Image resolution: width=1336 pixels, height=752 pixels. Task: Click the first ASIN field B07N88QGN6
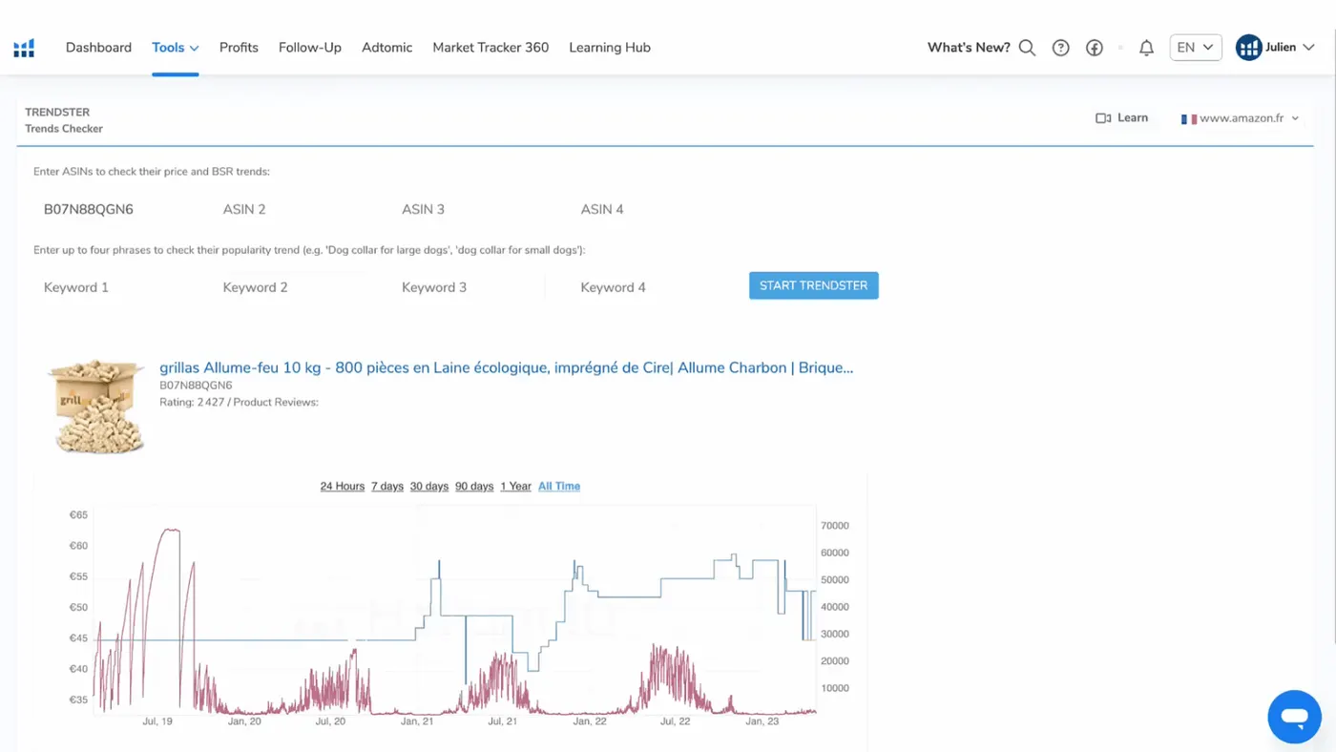[115, 209]
